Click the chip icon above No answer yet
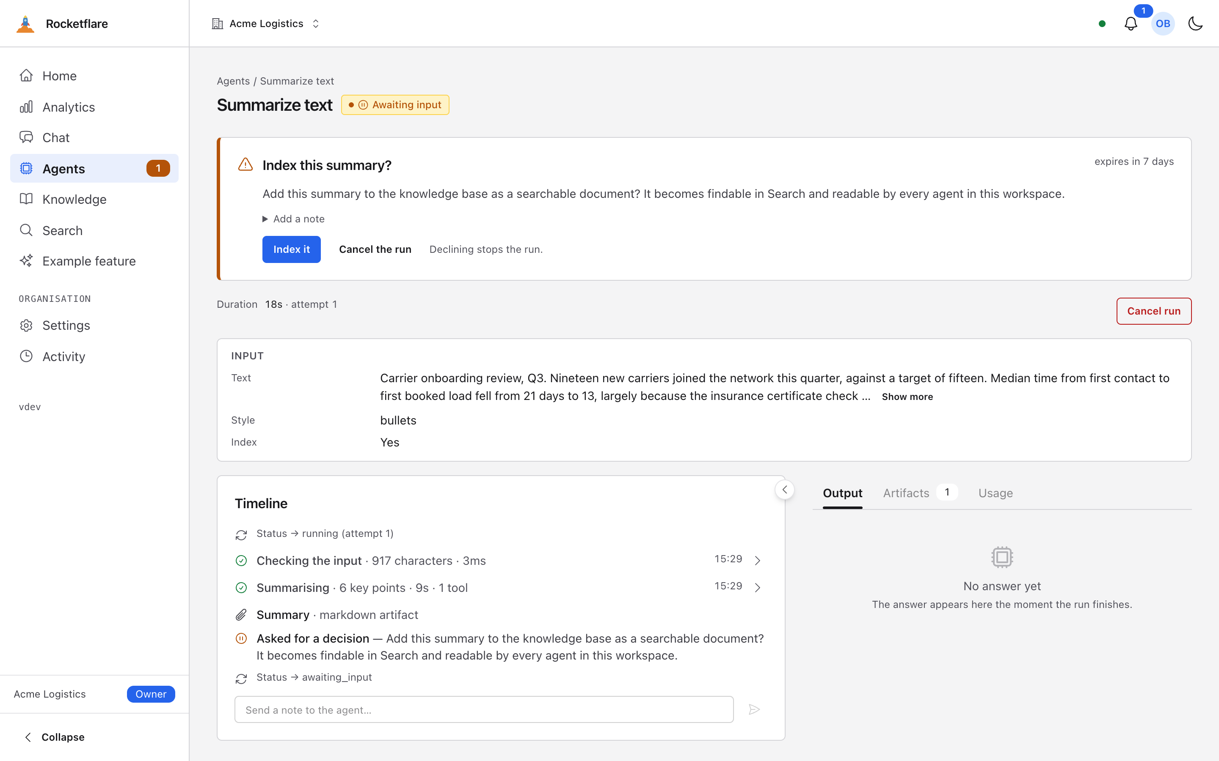Screen dimensions: 1219x761 [1002, 557]
